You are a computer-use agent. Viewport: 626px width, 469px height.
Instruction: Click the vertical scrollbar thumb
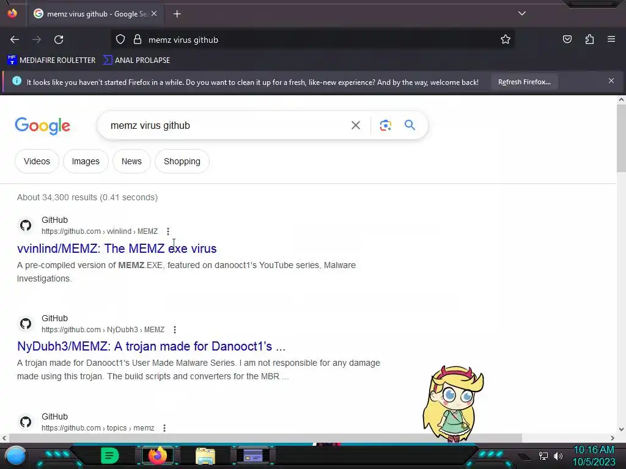pyautogui.click(x=621, y=139)
